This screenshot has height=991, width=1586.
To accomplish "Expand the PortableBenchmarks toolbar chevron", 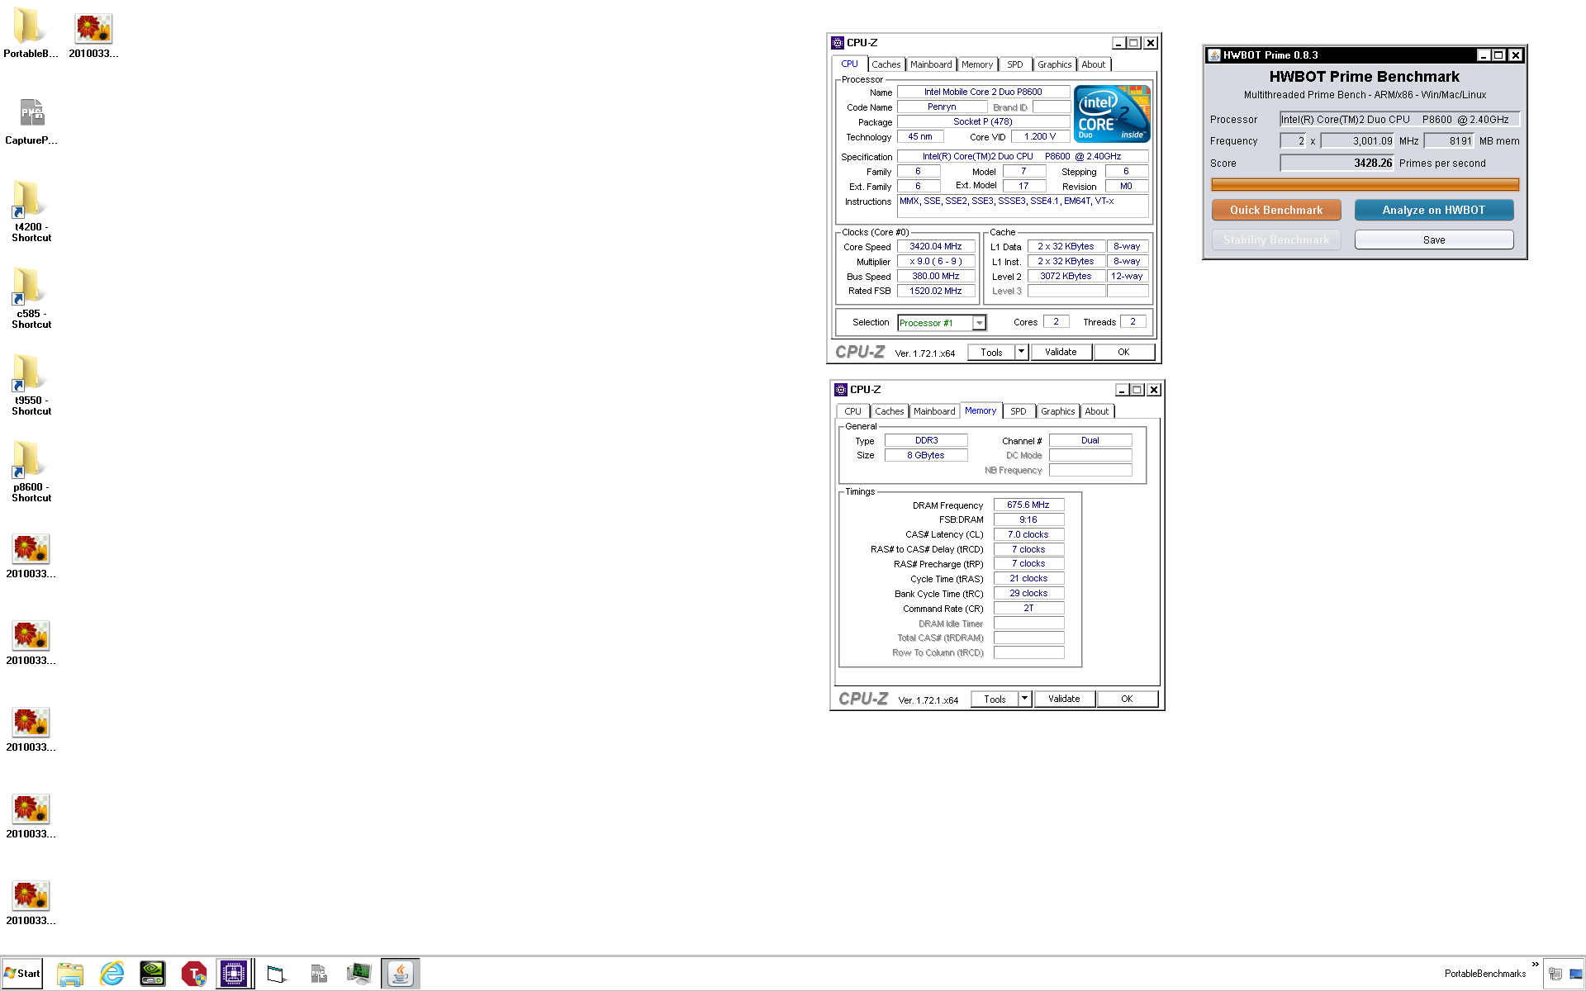I will click(1535, 965).
